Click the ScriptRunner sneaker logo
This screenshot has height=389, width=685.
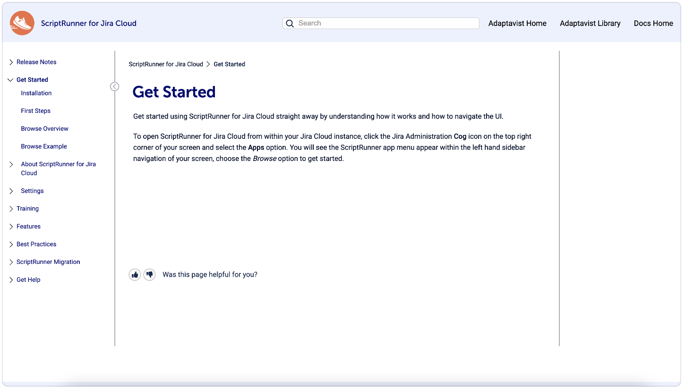[x=22, y=23]
